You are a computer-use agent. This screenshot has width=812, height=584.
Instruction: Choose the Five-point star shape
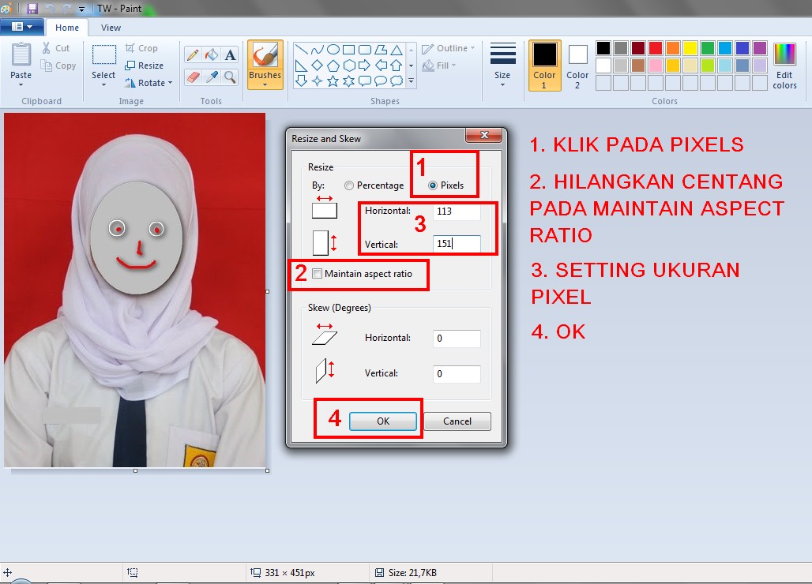333,81
